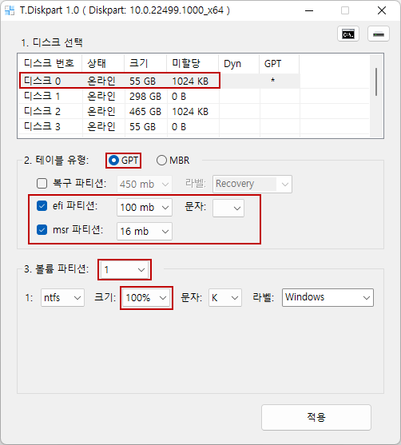The height and width of the screenshot is (445, 401).
Task: Open the efi partition 문자 letter dropdown
Action: (x=228, y=208)
